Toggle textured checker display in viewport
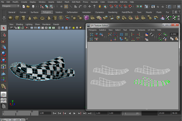The image size is (182, 121). coord(70,28)
